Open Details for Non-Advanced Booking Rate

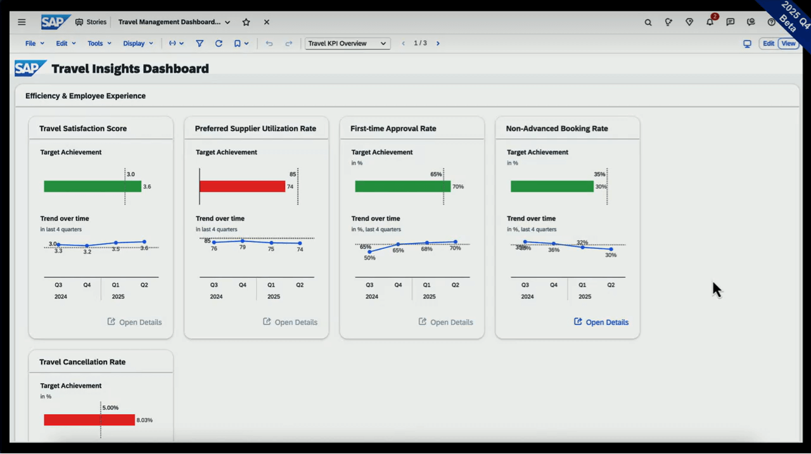point(601,322)
